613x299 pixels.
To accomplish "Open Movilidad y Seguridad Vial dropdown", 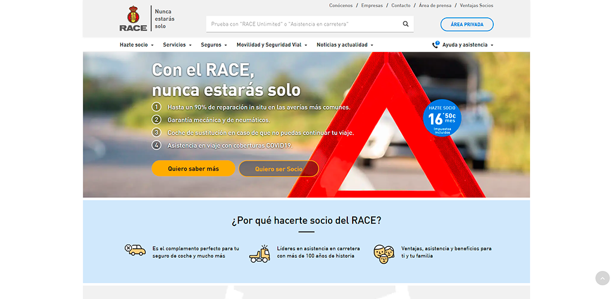I will tap(272, 45).
